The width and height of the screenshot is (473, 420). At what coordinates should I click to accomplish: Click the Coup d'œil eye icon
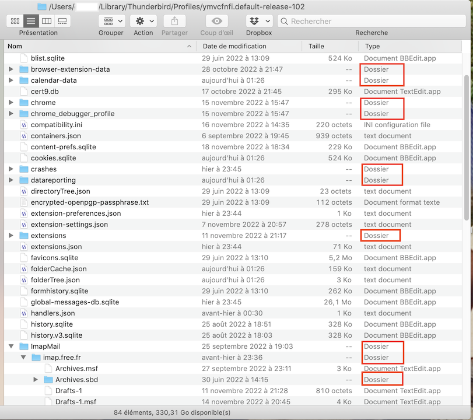[217, 21]
